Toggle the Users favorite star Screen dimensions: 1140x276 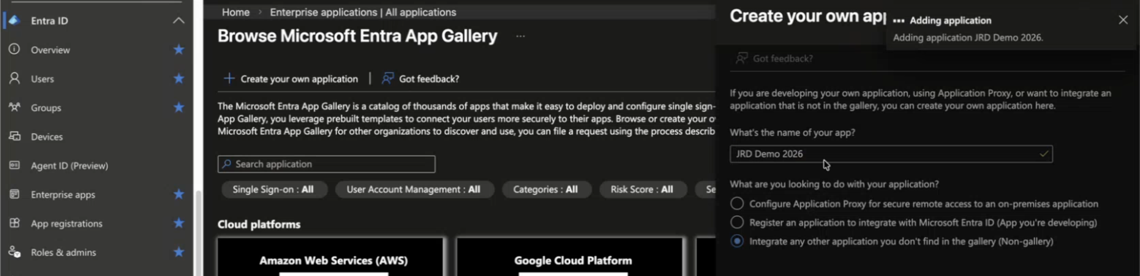[x=179, y=78]
